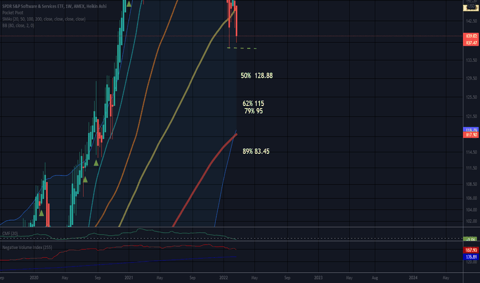This screenshot has width=480, height=283.
Task: Click the 79% 95 retracement annotation
Action: 253,111
